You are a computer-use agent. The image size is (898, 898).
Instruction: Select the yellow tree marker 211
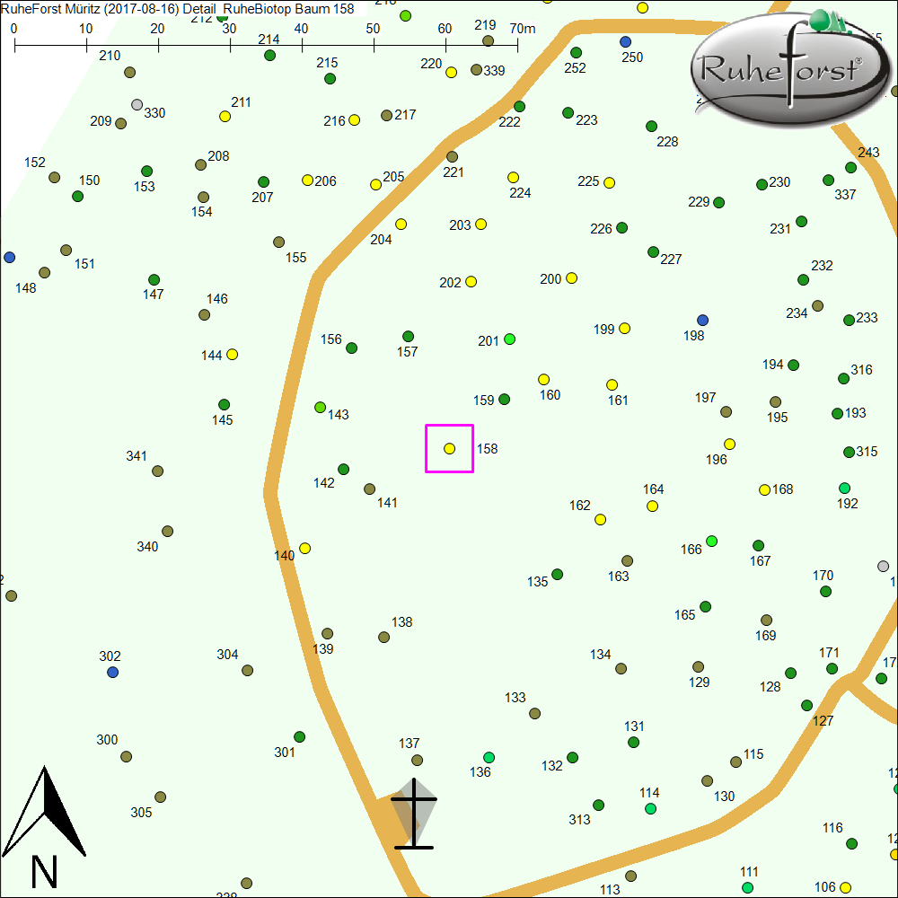[224, 117]
